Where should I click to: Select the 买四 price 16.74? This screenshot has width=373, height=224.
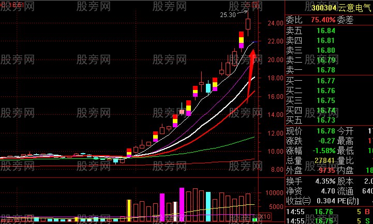pyautogui.click(x=326, y=110)
